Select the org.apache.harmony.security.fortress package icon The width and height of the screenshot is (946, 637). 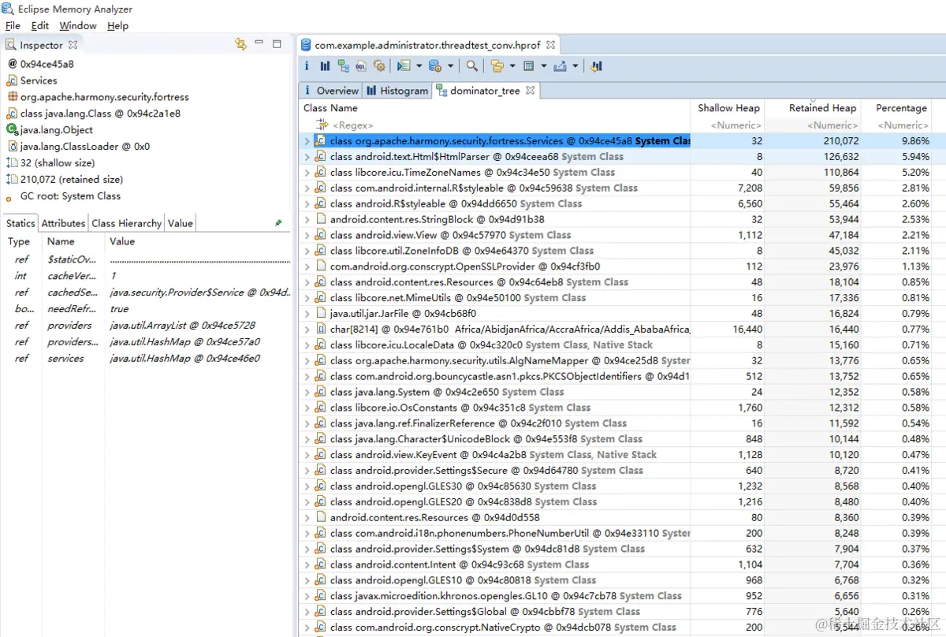click(12, 97)
